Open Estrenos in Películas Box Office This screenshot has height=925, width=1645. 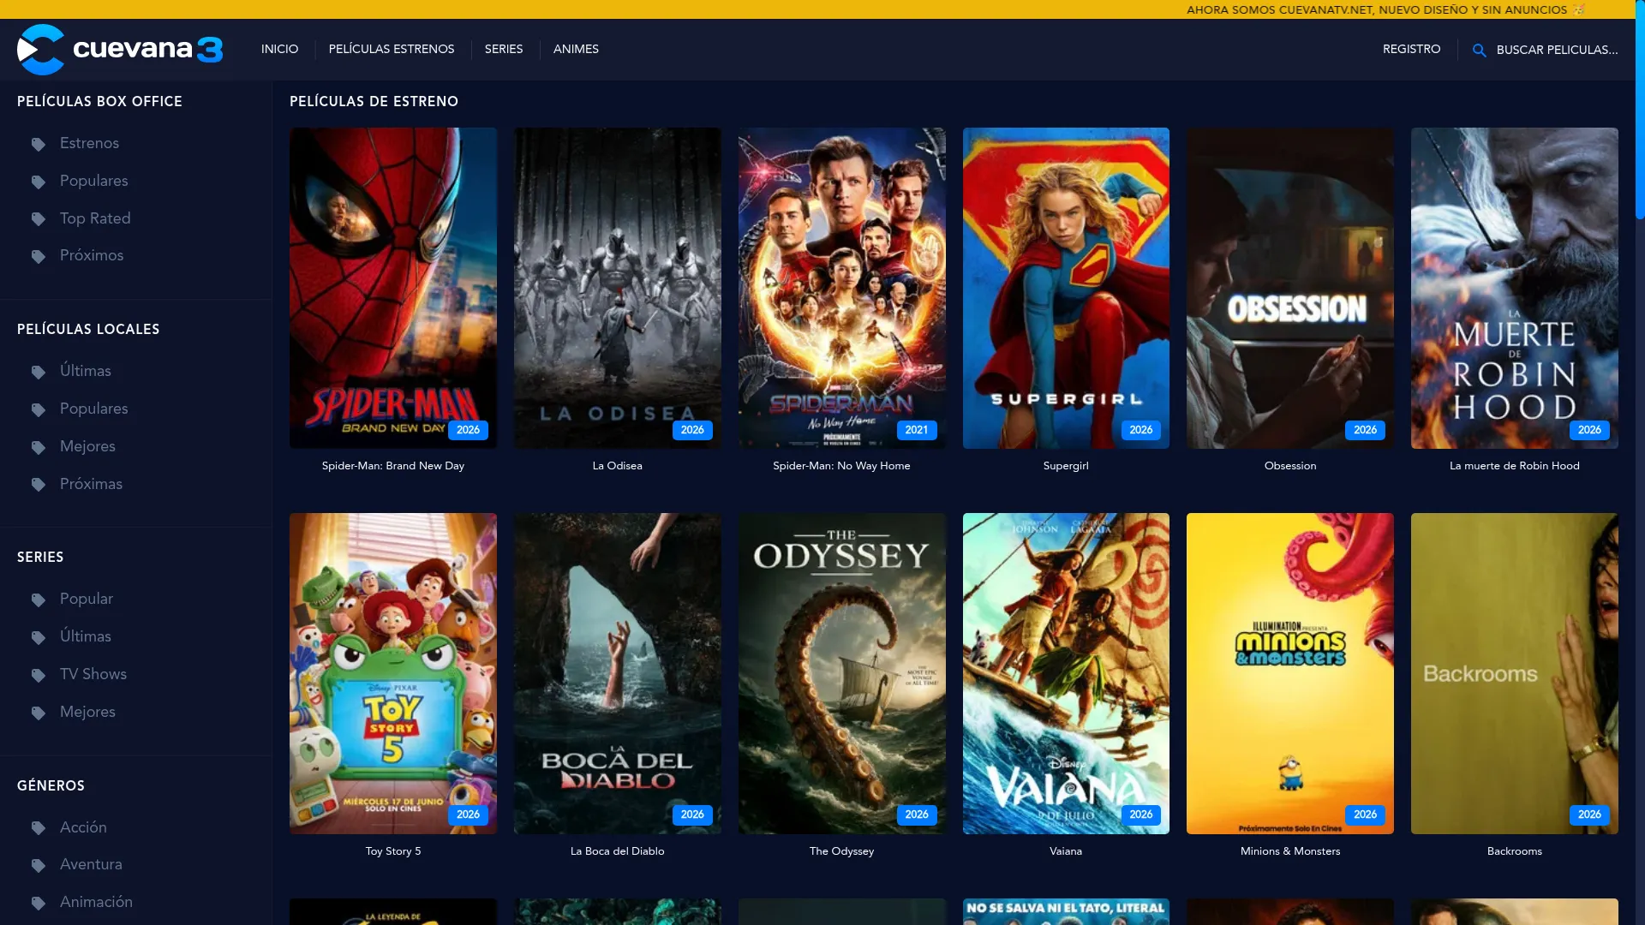tap(89, 143)
